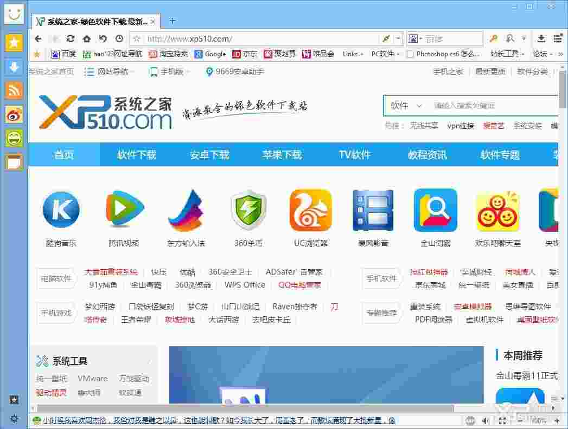Switch to the TV软件 nav tab
Screen dimensions: 568x429
(355, 155)
